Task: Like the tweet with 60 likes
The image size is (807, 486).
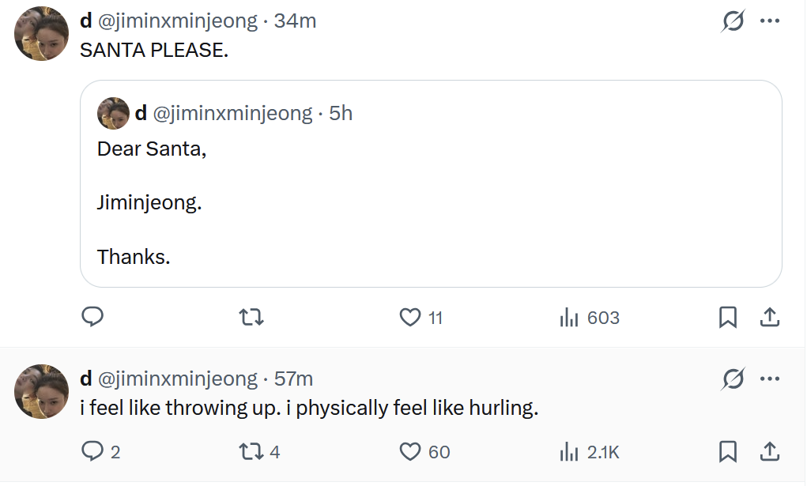Action: (x=410, y=451)
